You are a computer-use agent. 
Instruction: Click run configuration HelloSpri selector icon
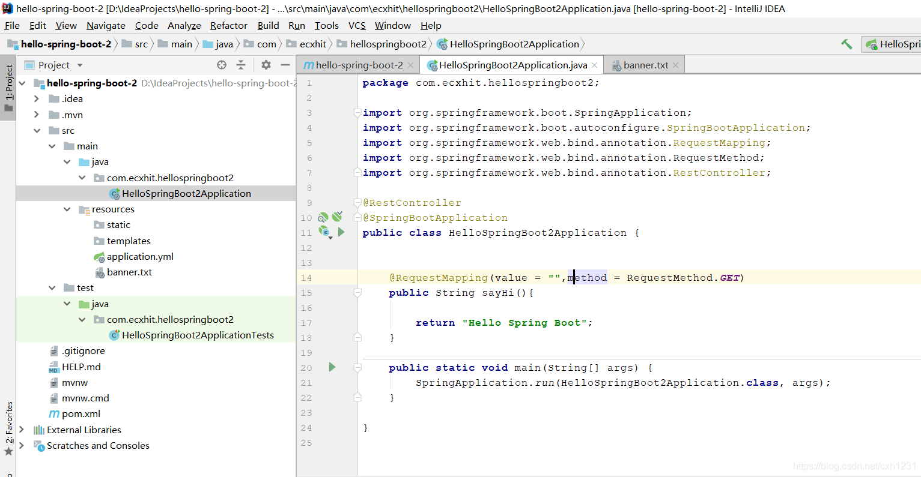point(872,44)
